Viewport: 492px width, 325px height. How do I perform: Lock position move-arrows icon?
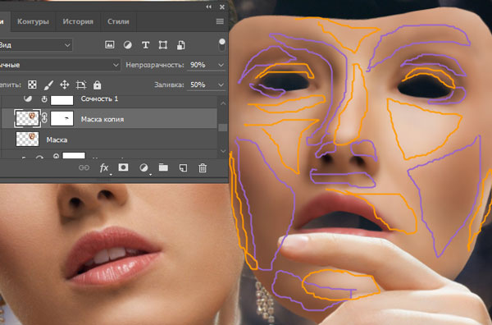(x=65, y=85)
